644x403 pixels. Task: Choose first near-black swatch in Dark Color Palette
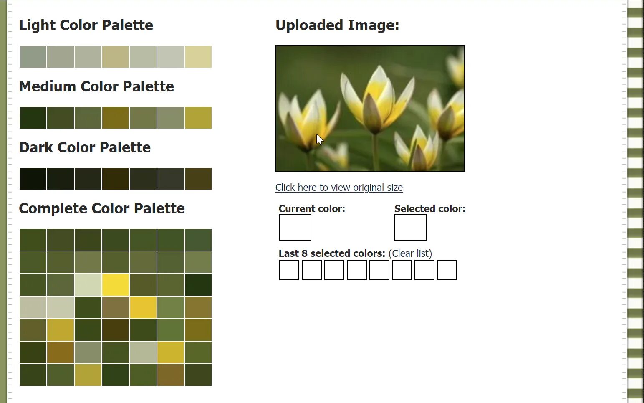point(33,179)
